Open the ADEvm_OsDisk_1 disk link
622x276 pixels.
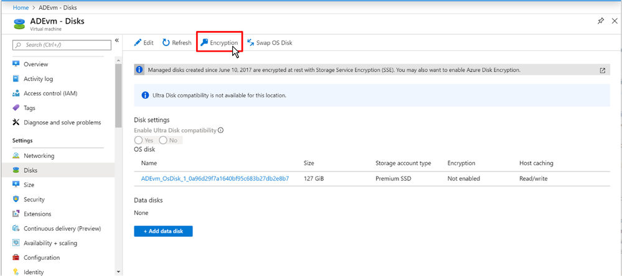(215, 178)
